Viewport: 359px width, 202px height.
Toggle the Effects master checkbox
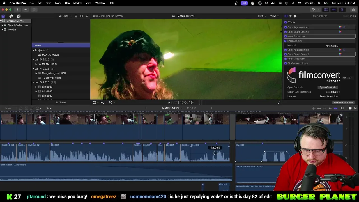click(x=286, y=22)
